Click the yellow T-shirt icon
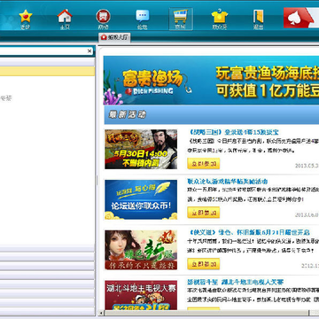The image size is (319, 319). coord(220,17)
